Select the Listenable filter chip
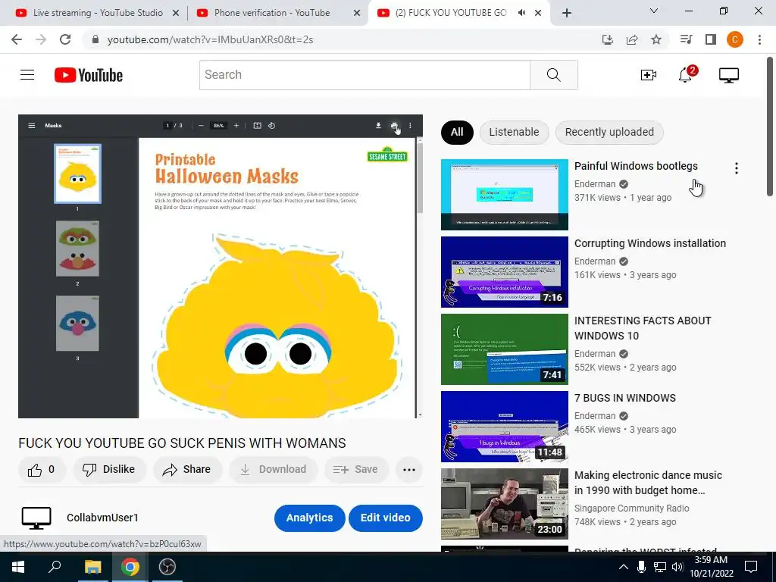This screenshot has width=776, height=582. [x=514, y=132]
